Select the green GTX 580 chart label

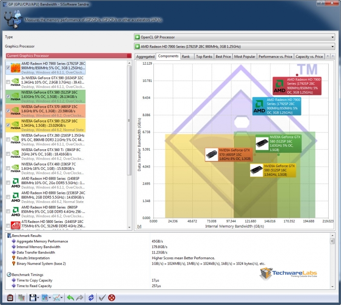278,143
